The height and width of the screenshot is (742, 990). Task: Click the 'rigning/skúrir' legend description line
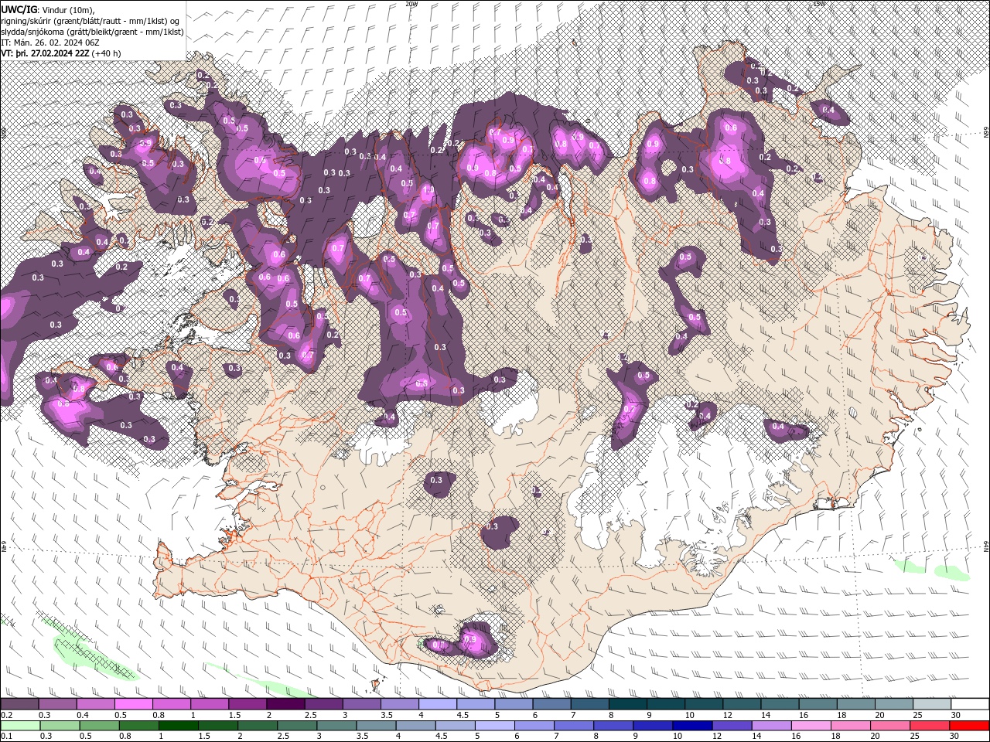pyautogui.click(x=90, y=20)
